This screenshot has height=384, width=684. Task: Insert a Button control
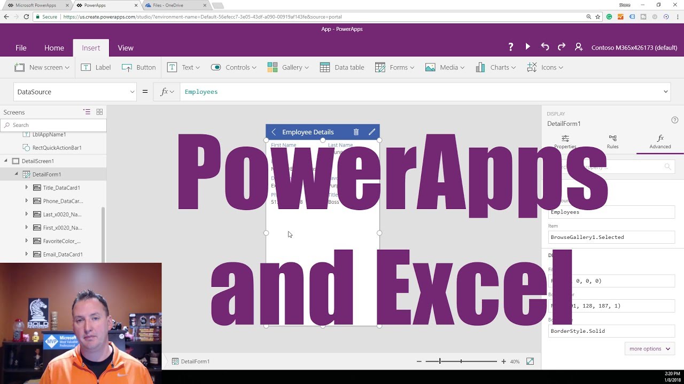pos(138,67)
